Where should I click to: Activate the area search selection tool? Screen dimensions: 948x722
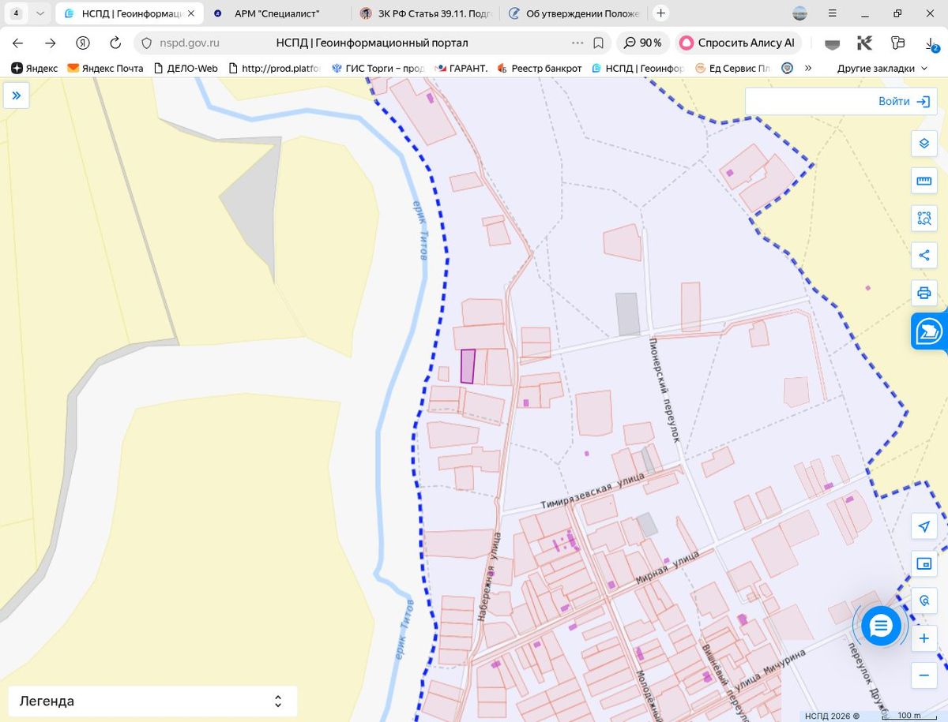[x=924, y=218]
